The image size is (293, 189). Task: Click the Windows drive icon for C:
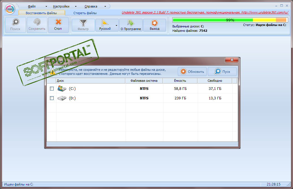pos(62,88)
